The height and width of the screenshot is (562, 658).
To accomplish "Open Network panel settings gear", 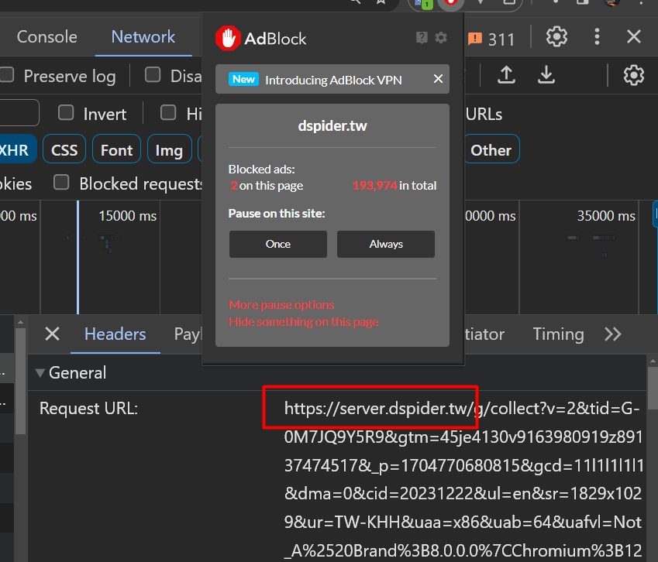I will [x=633, y=75].
